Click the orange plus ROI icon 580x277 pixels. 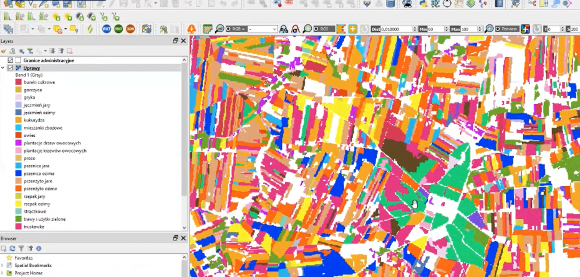[353, 29]
